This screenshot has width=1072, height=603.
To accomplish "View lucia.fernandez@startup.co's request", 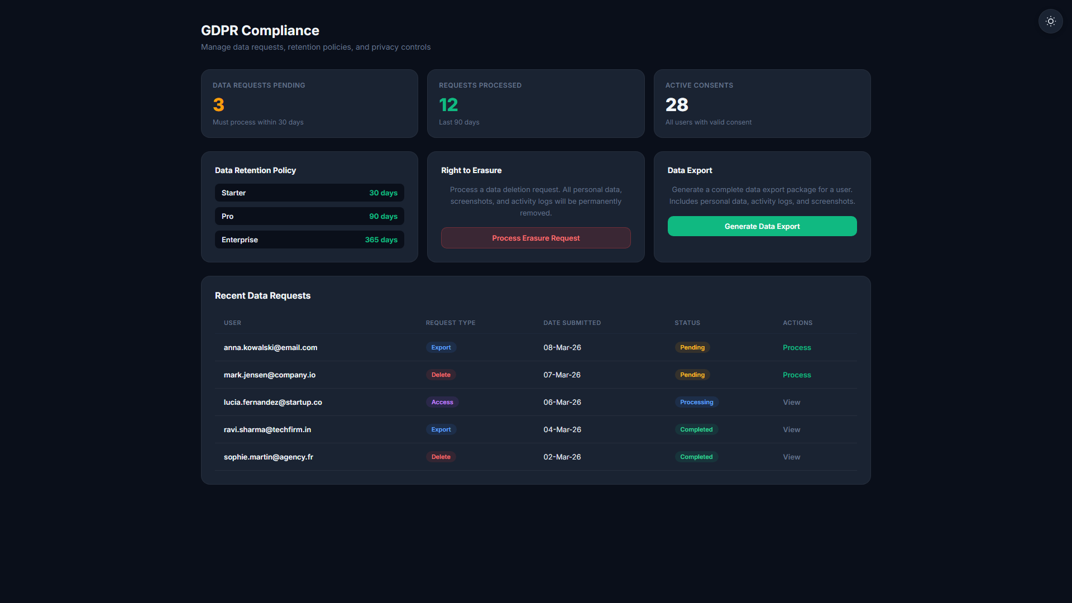I will coord(791,402).
